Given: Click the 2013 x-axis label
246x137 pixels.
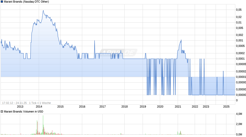Looking at the screenshot, I should pyautogui.click(x=20, y=107).
